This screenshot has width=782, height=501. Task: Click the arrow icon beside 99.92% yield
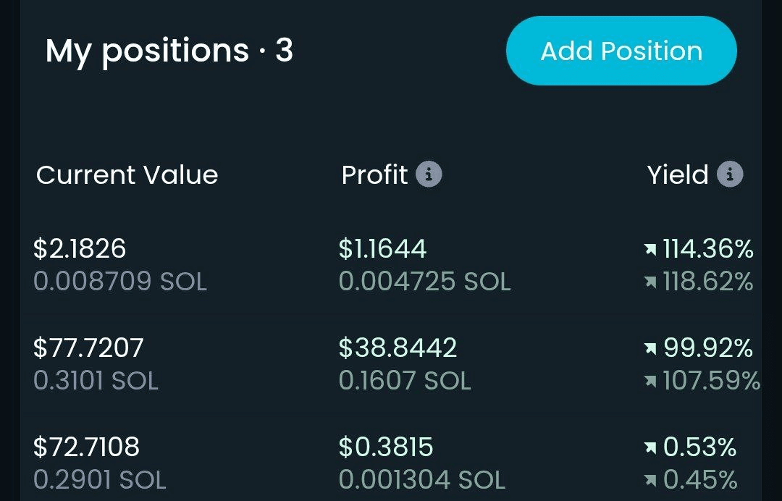point(650,349)
